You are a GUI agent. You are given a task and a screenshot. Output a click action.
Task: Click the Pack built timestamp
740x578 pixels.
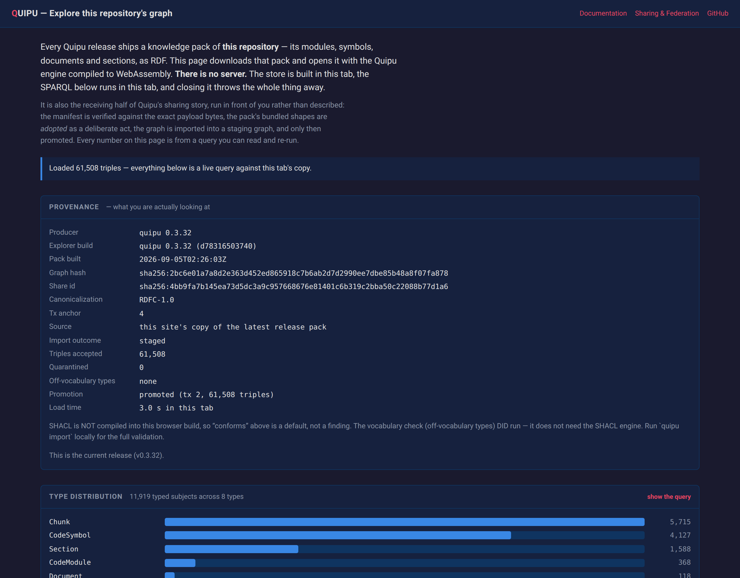(x=183, y=259)
